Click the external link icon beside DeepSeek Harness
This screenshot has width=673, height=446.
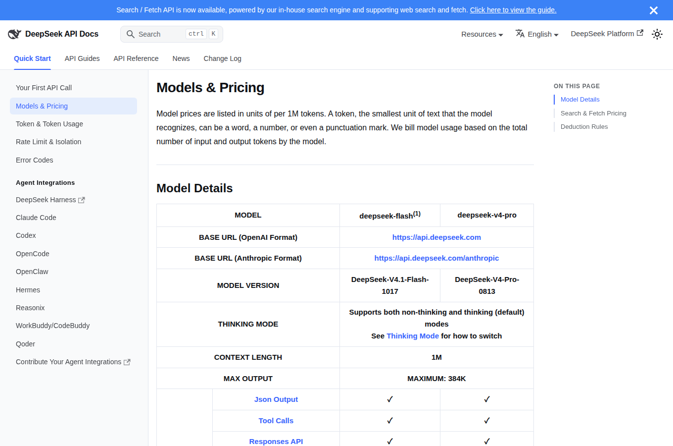(82, 200)
